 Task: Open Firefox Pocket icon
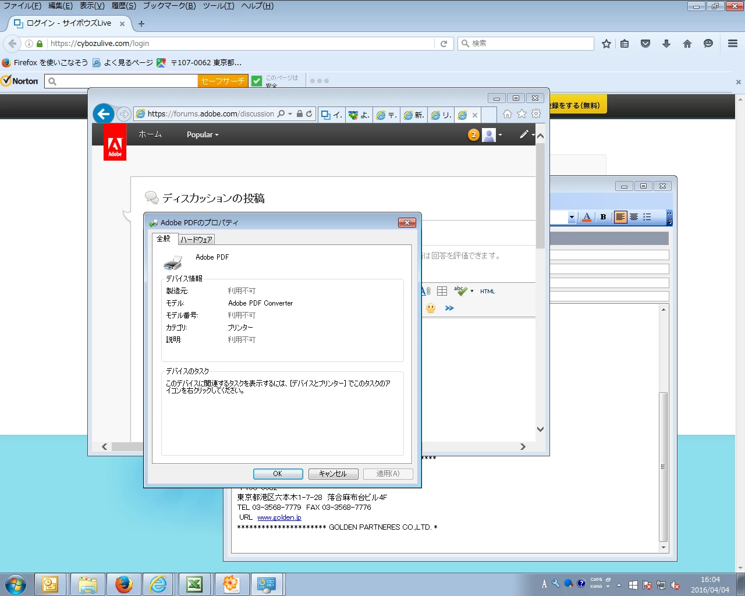[645, 44]
